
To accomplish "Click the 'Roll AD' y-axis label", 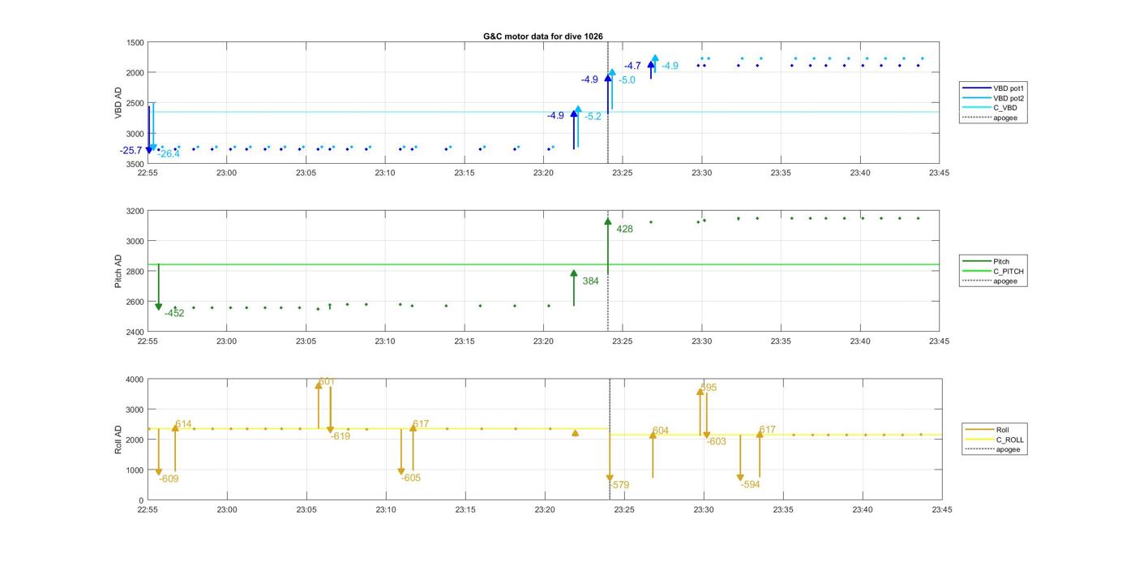I will click(x=118, y=439).
